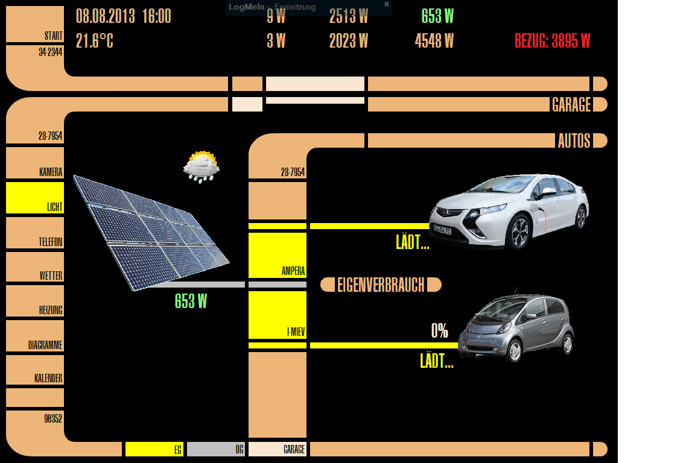Select the grey i-MiEV car image
The width and height of the screenshot is (695, 463).
[x=516, y=327]
